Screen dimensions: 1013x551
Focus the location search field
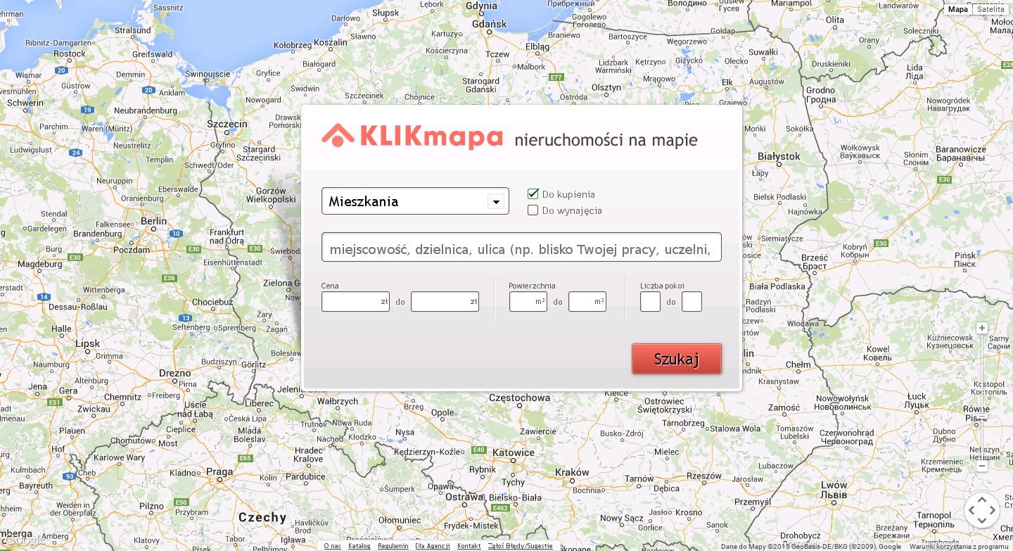521,247
